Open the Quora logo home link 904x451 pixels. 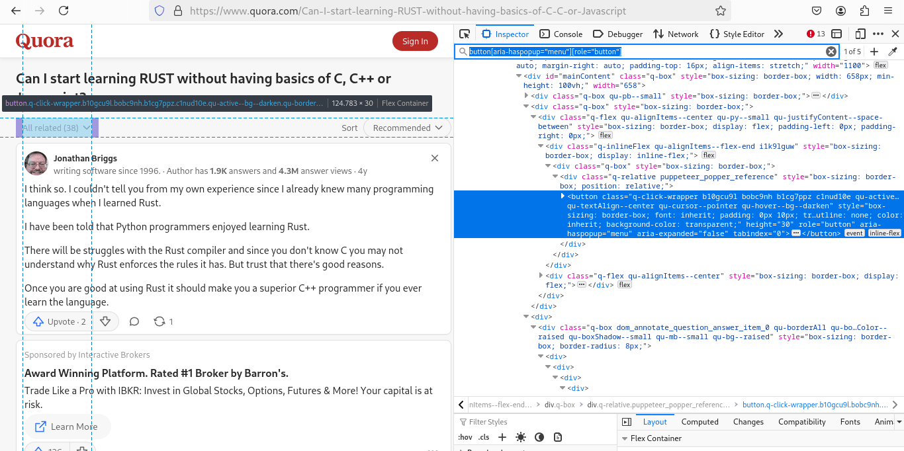point(44,41)
